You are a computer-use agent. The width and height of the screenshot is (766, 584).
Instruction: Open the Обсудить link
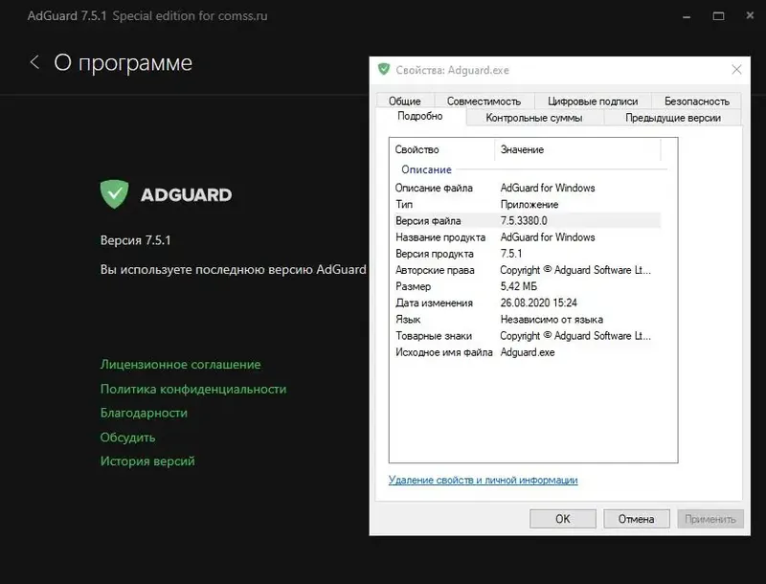[126, 437]
